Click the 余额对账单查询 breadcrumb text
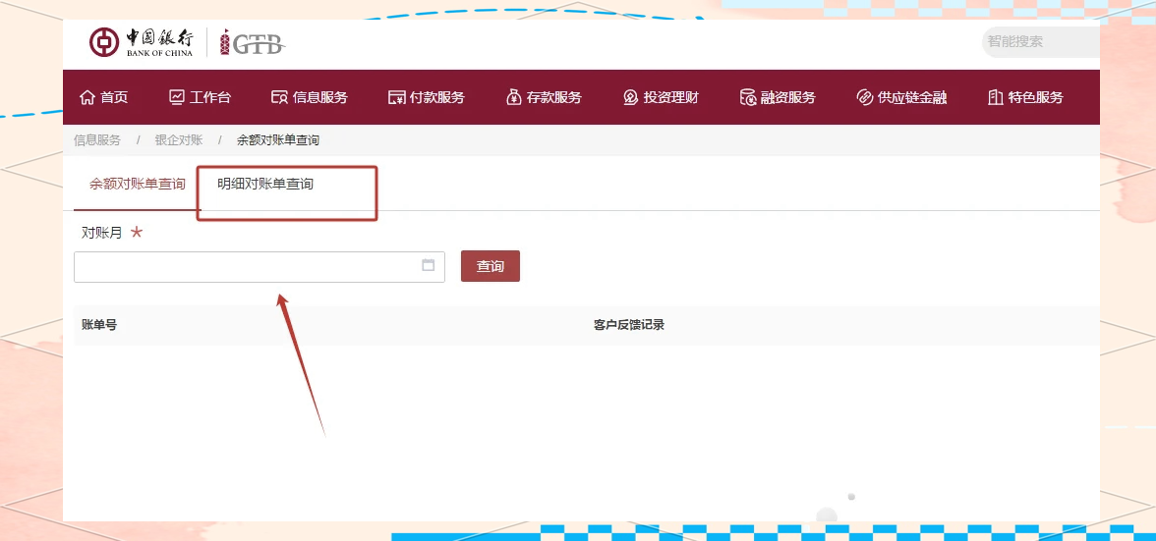 tap(278, 139)
